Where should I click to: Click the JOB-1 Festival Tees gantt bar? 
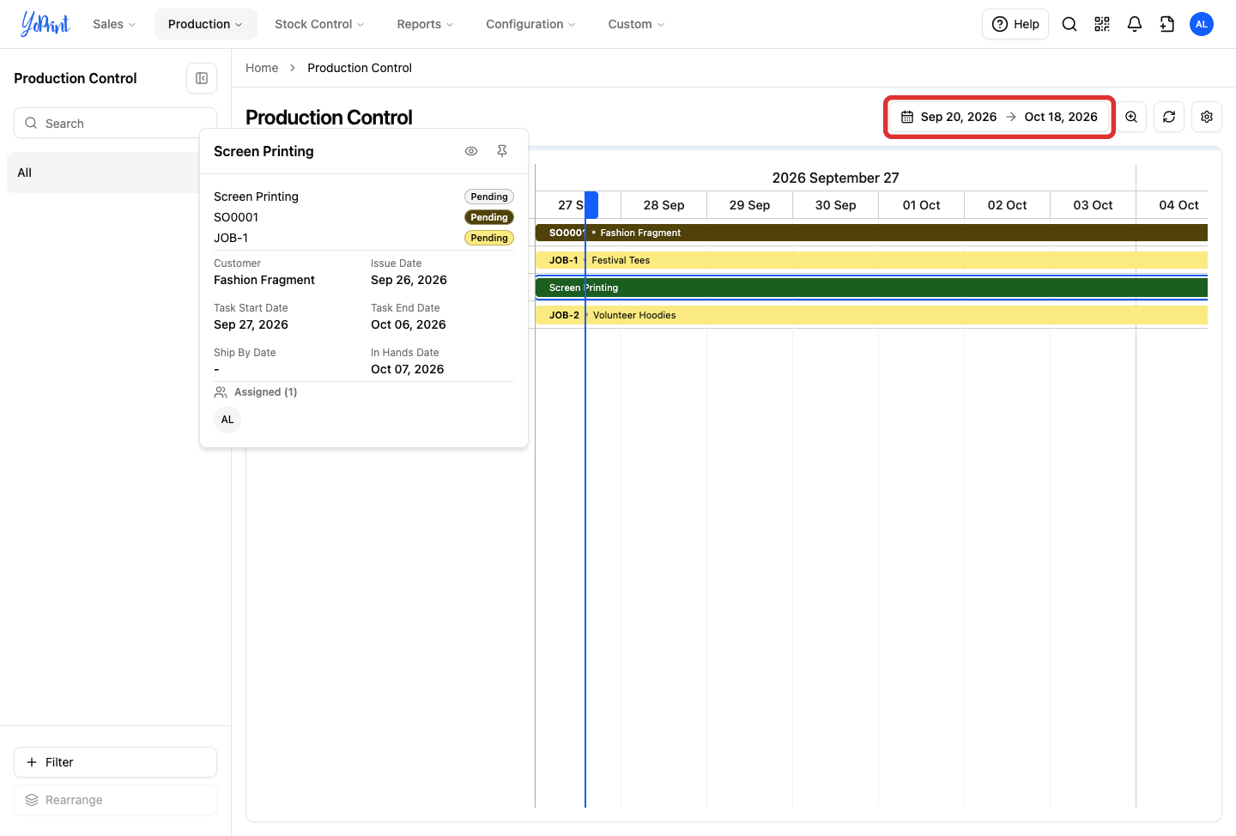tap(871, 260)
